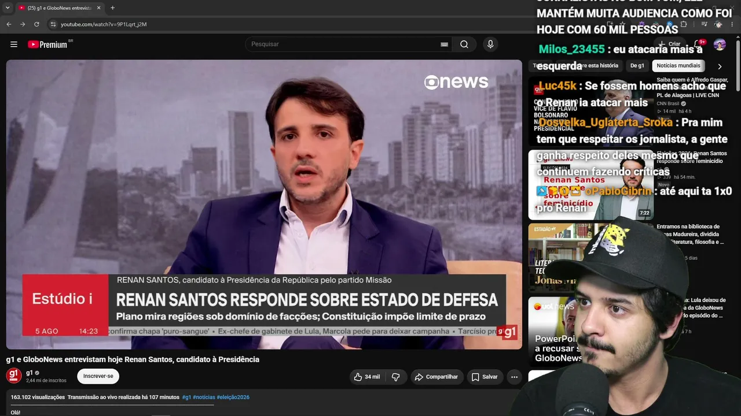Share the video with Compartilhar
The height and width of the screenshot is (416, 741).
(437, 377)
